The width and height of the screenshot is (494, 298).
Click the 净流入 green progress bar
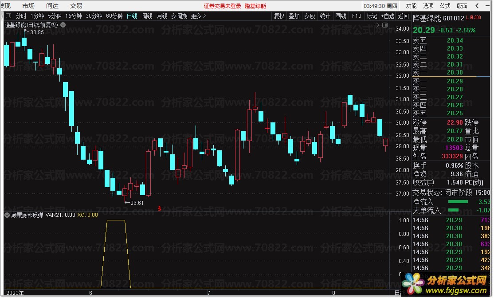pos(458,202)
